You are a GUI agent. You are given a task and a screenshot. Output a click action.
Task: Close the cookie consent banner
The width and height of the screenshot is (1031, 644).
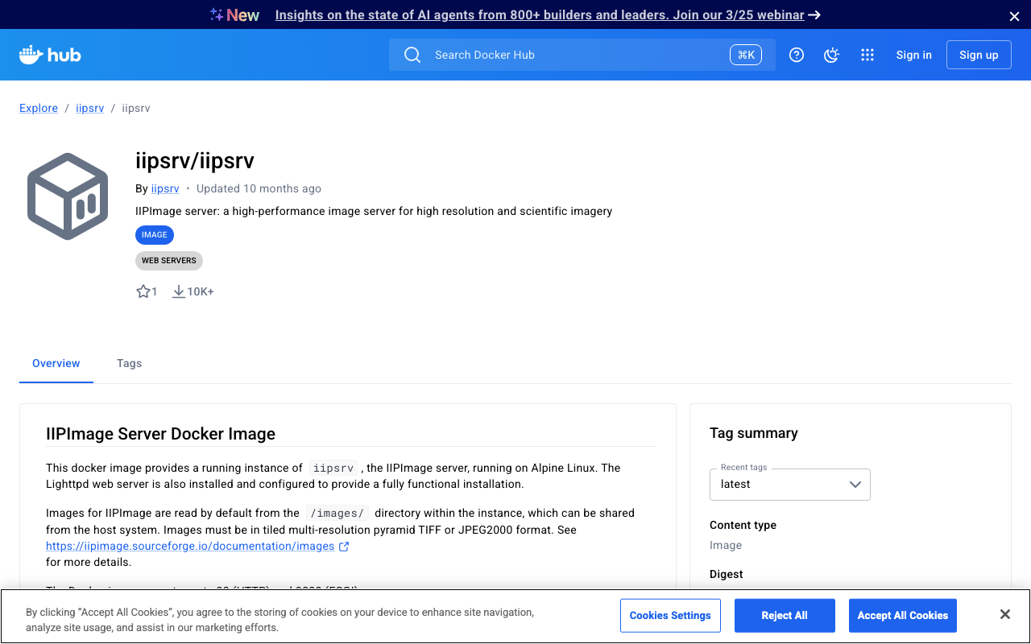tap(1004, 614)
